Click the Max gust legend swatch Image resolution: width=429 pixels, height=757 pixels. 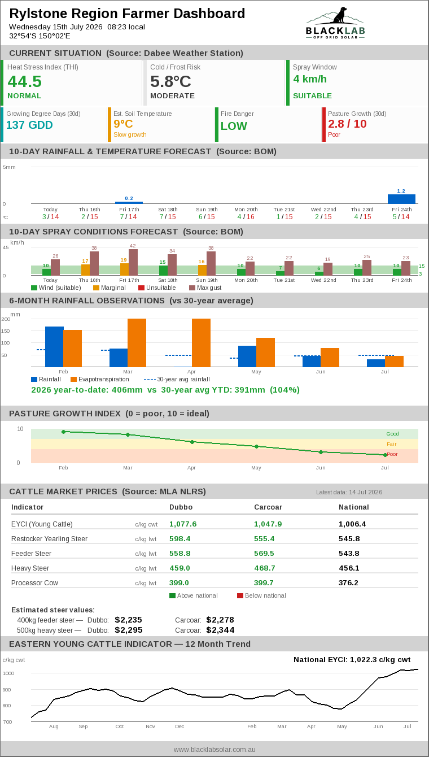click(192, 288)
